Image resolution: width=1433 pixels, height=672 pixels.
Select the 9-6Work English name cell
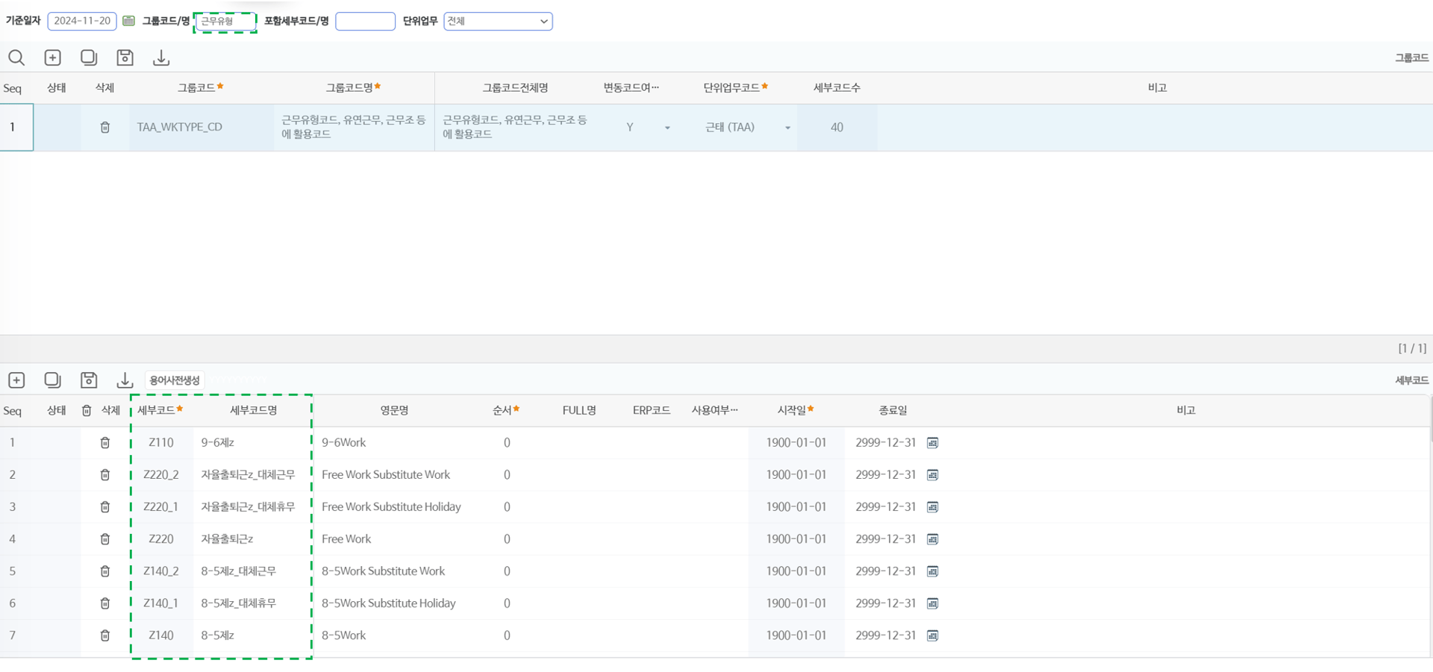point(394,443)
